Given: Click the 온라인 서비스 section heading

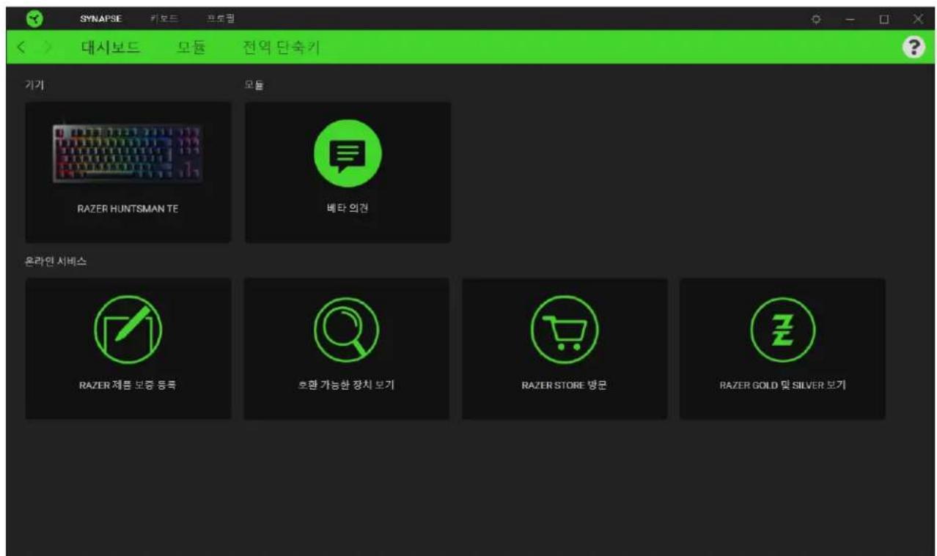Looking at the screenshot, I should pyautogui.click(x=56, y=262).
